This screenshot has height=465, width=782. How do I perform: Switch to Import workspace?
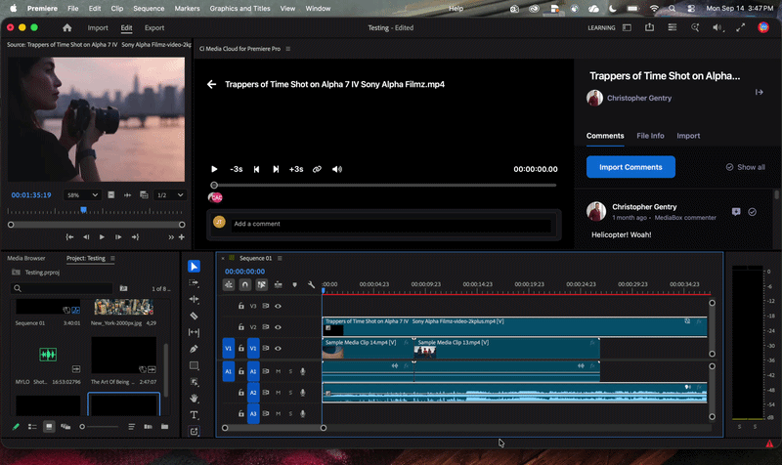click(x=98, y=28)
